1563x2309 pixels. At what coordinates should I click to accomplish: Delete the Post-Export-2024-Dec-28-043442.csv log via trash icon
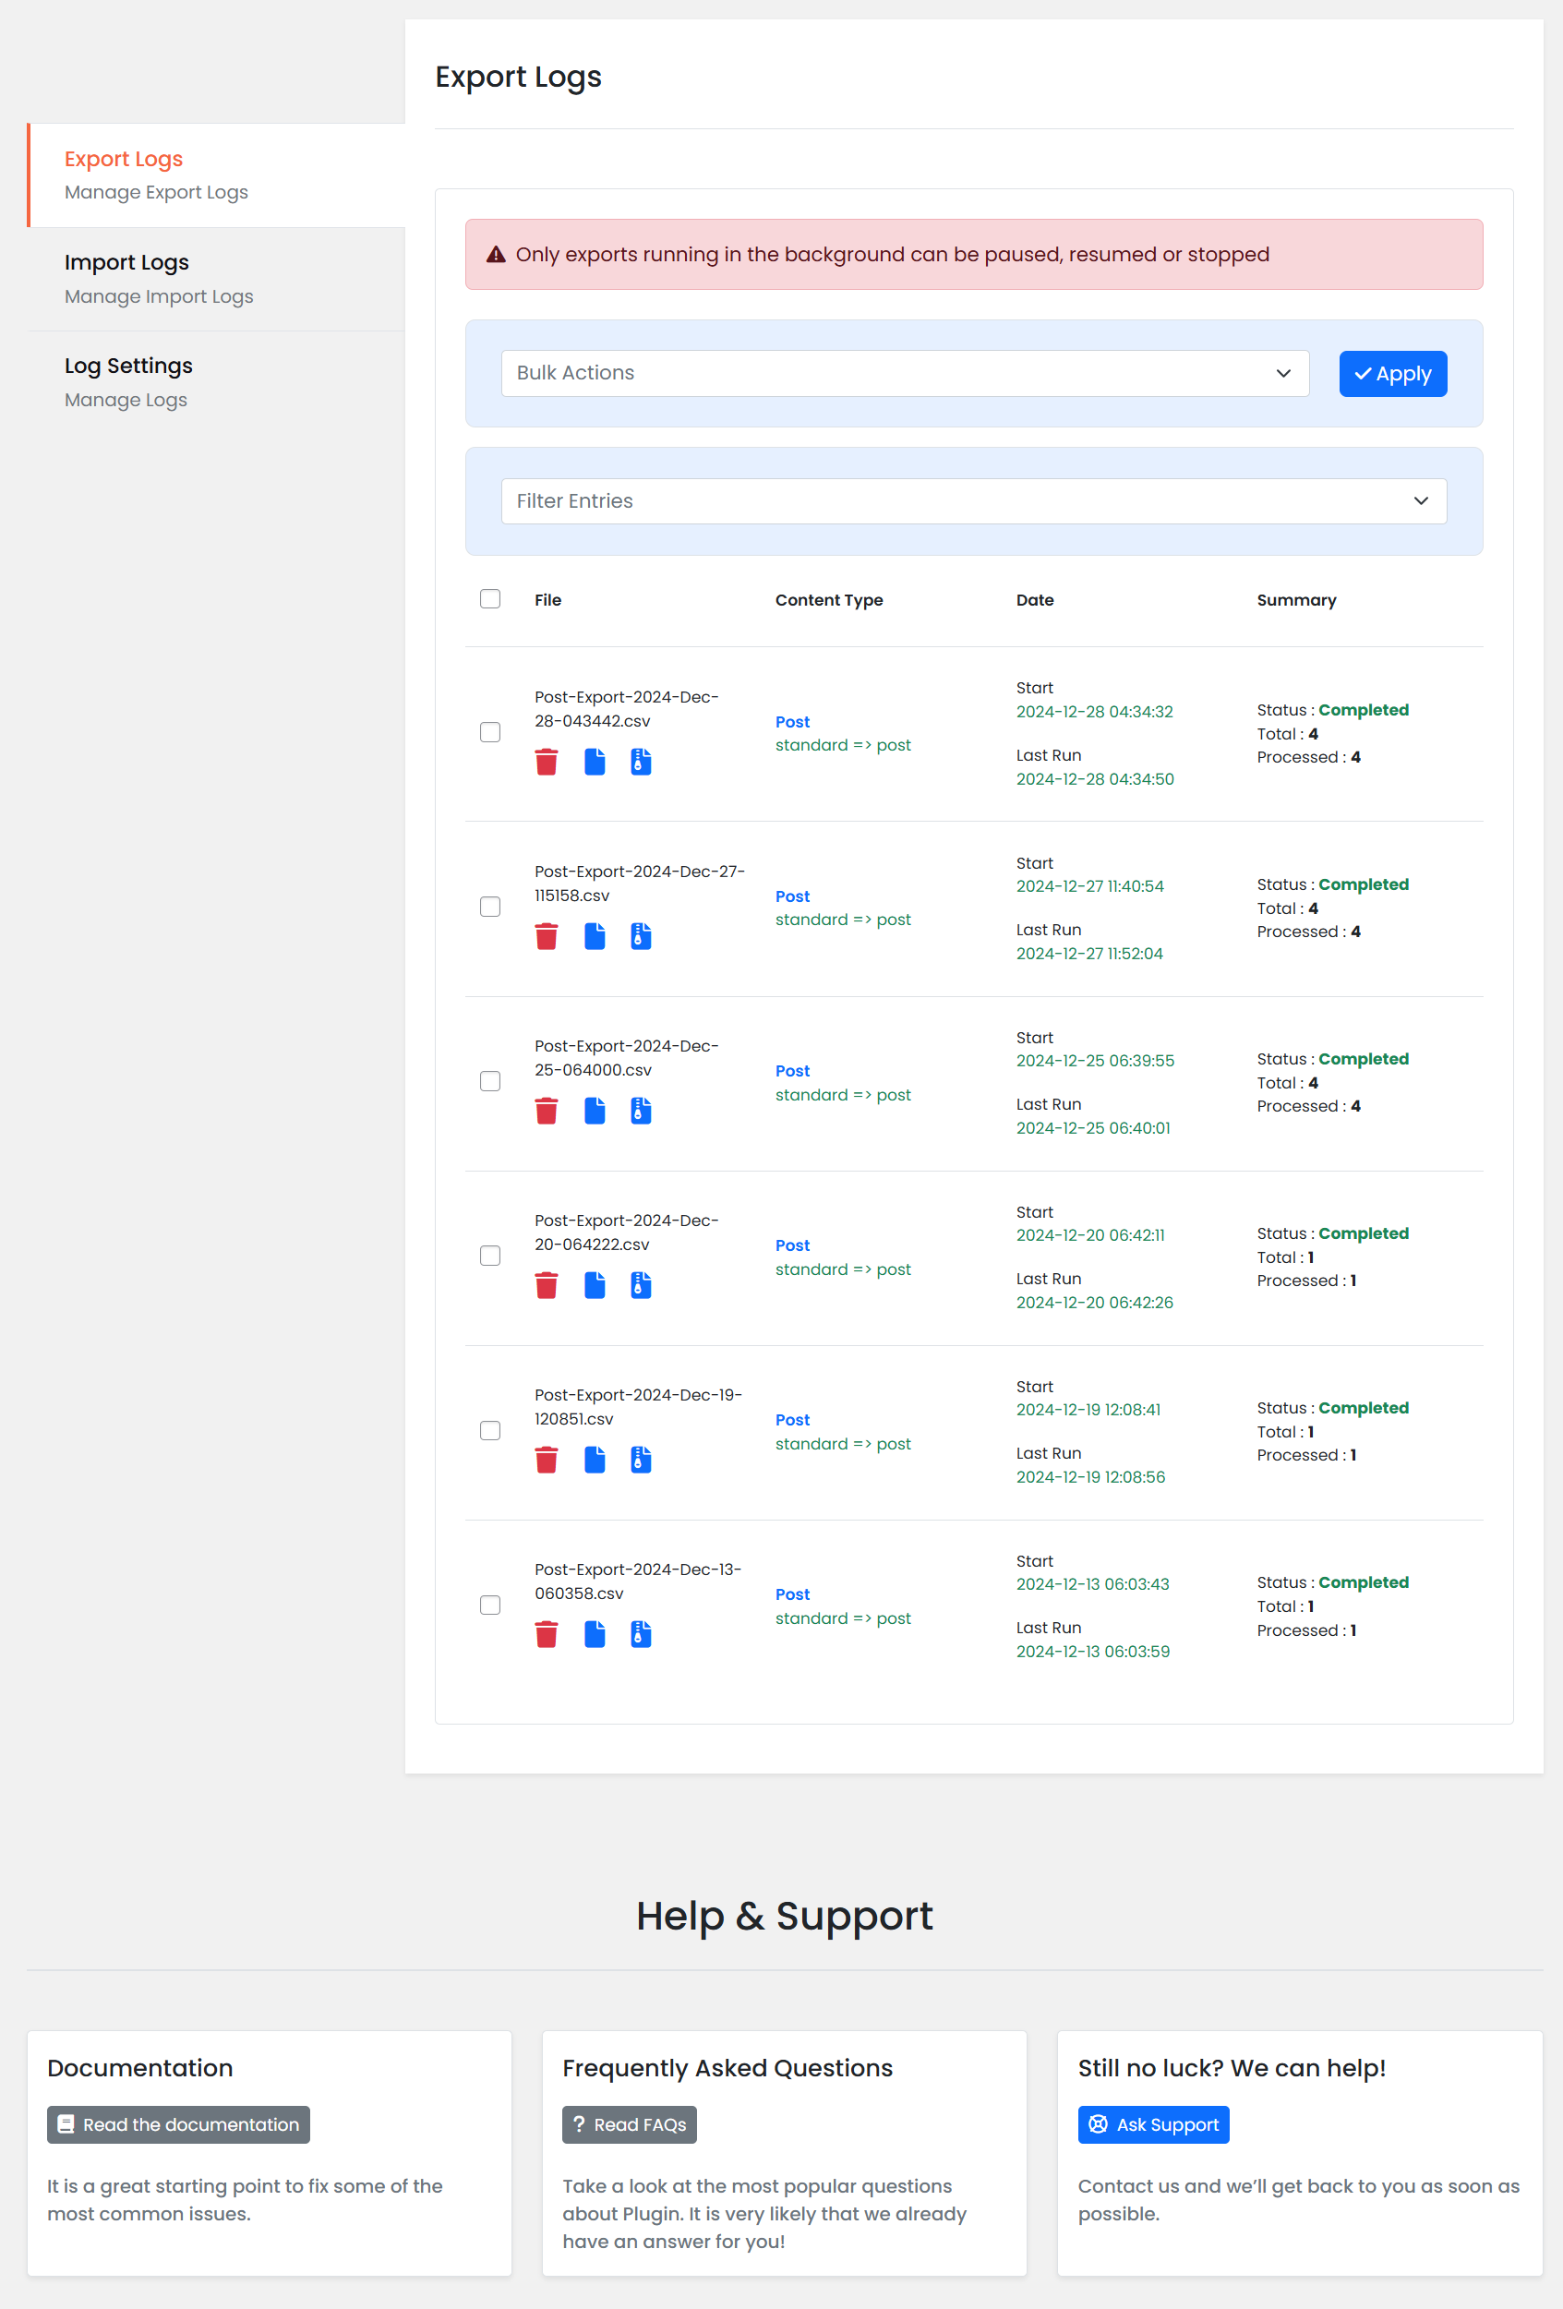(546, 762)
